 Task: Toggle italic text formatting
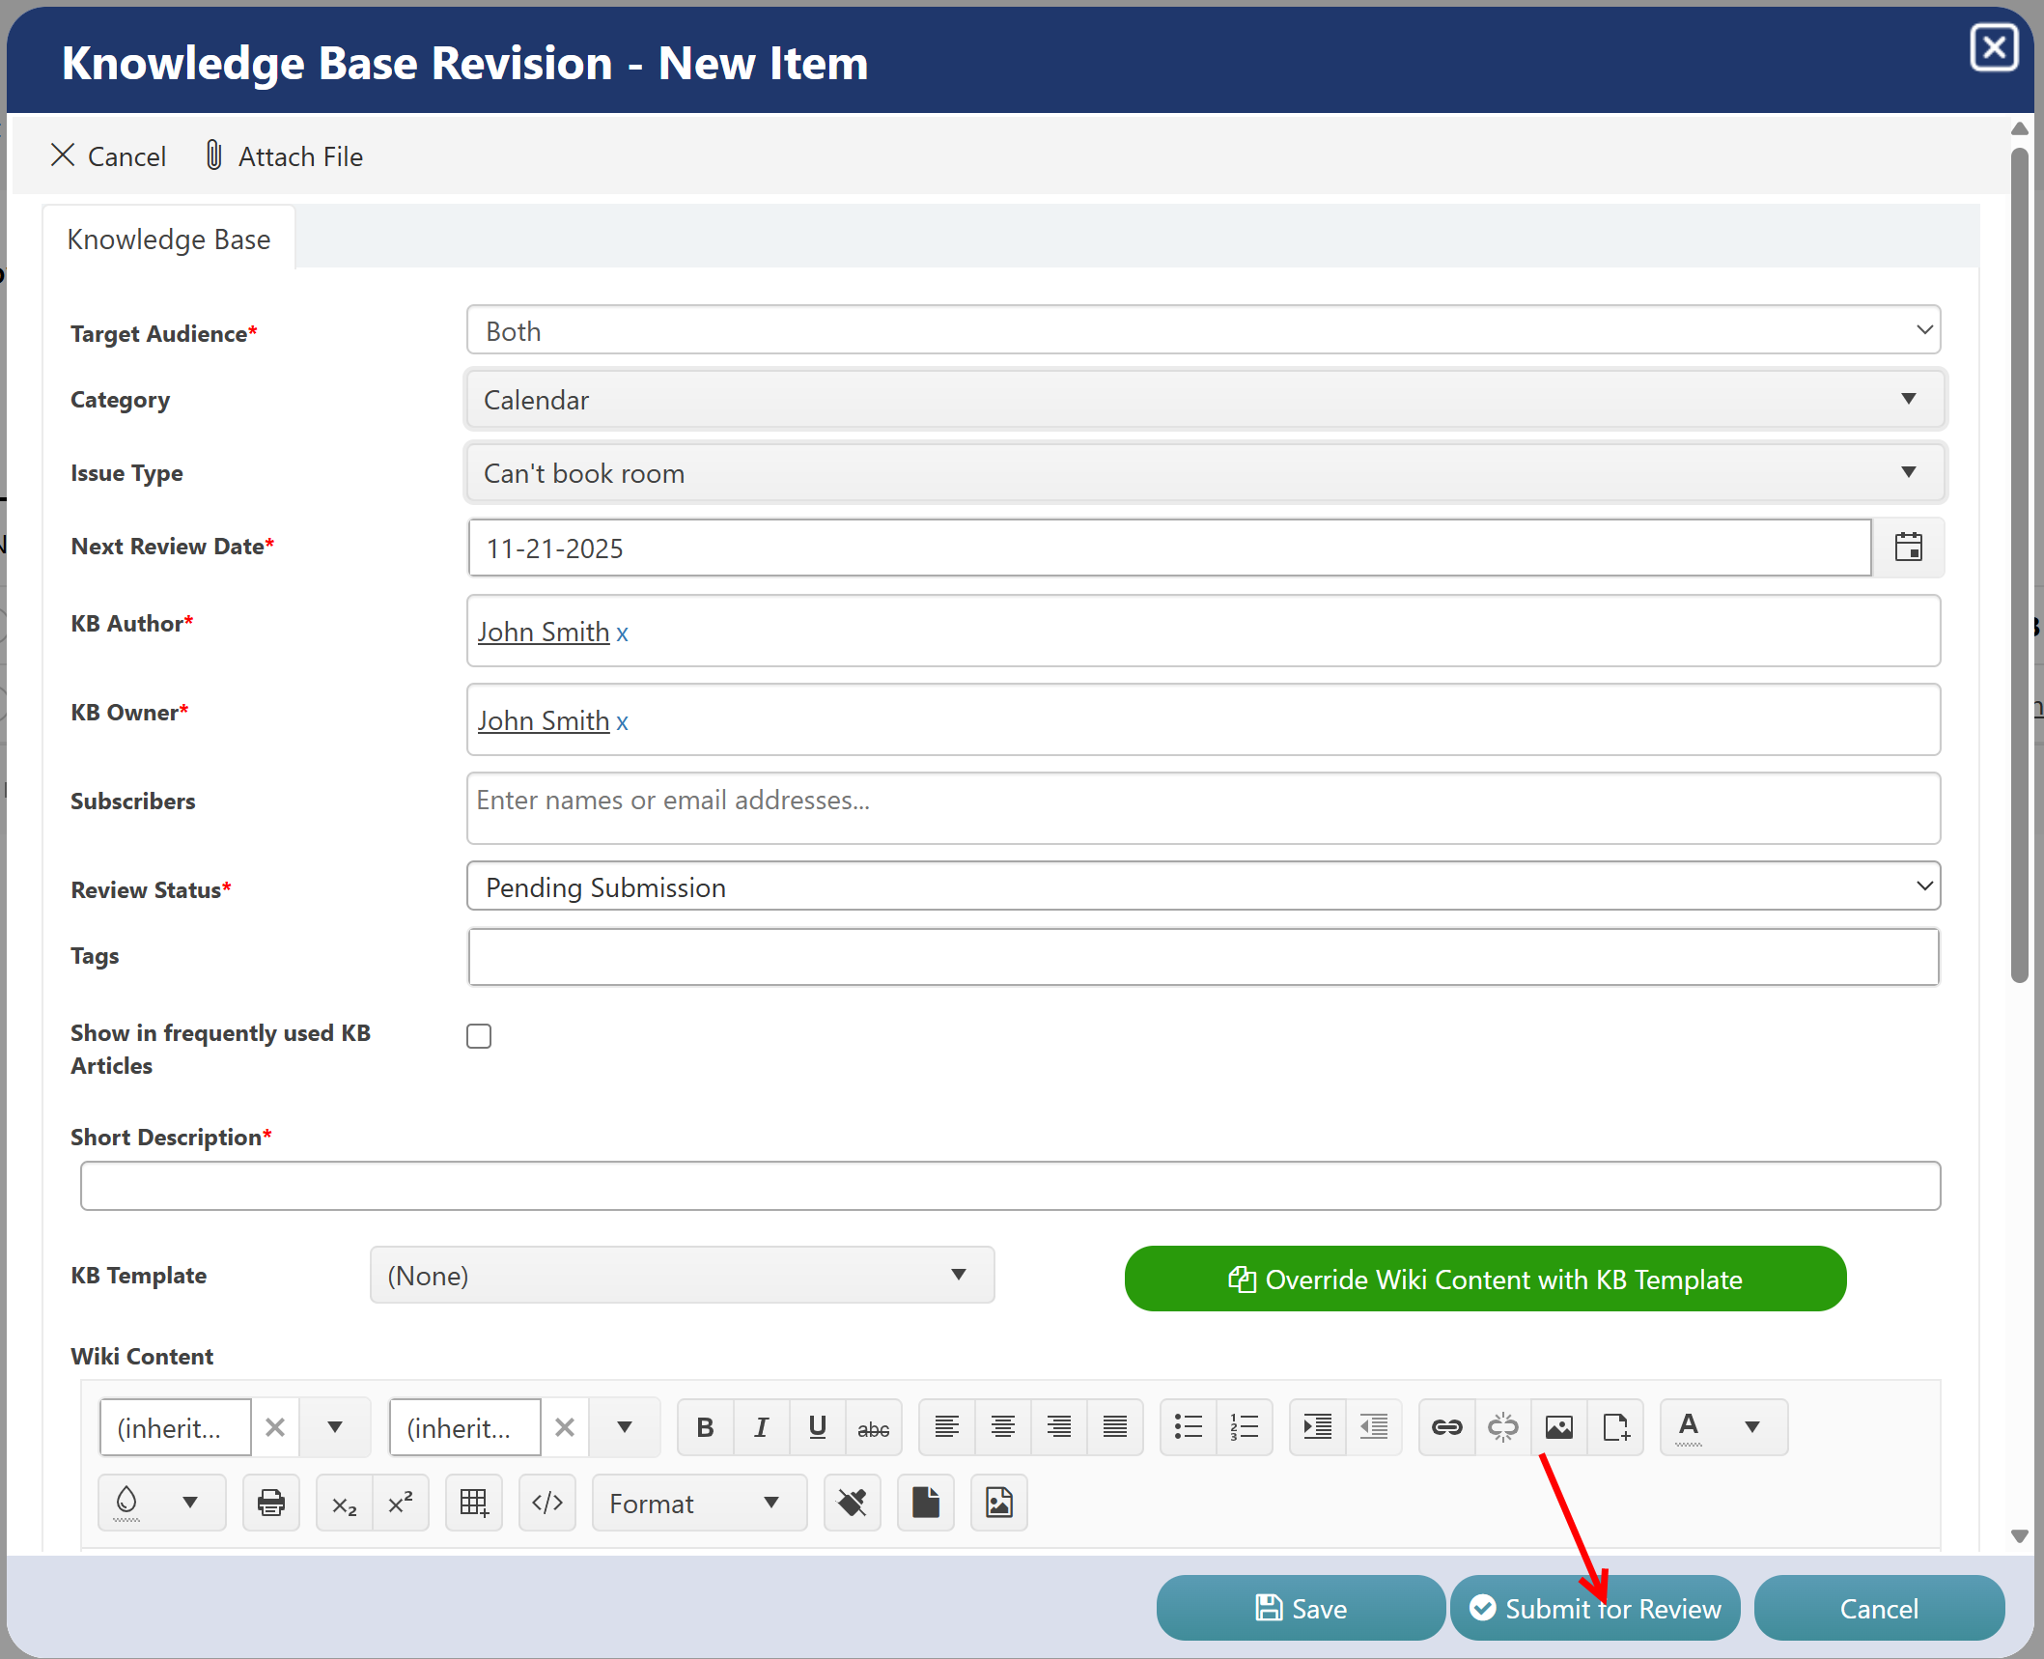(761, 1427)
